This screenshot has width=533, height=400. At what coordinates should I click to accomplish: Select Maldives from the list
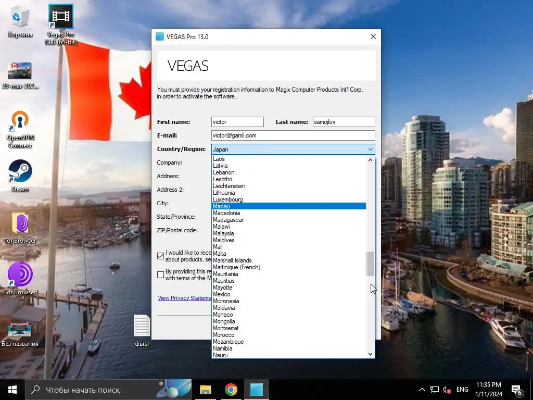(288, 240)
